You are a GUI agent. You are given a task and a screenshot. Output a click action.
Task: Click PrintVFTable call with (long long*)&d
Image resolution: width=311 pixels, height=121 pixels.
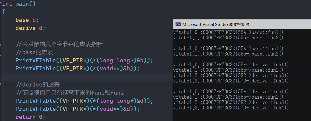pyautogui.click(x=84, y=101)
